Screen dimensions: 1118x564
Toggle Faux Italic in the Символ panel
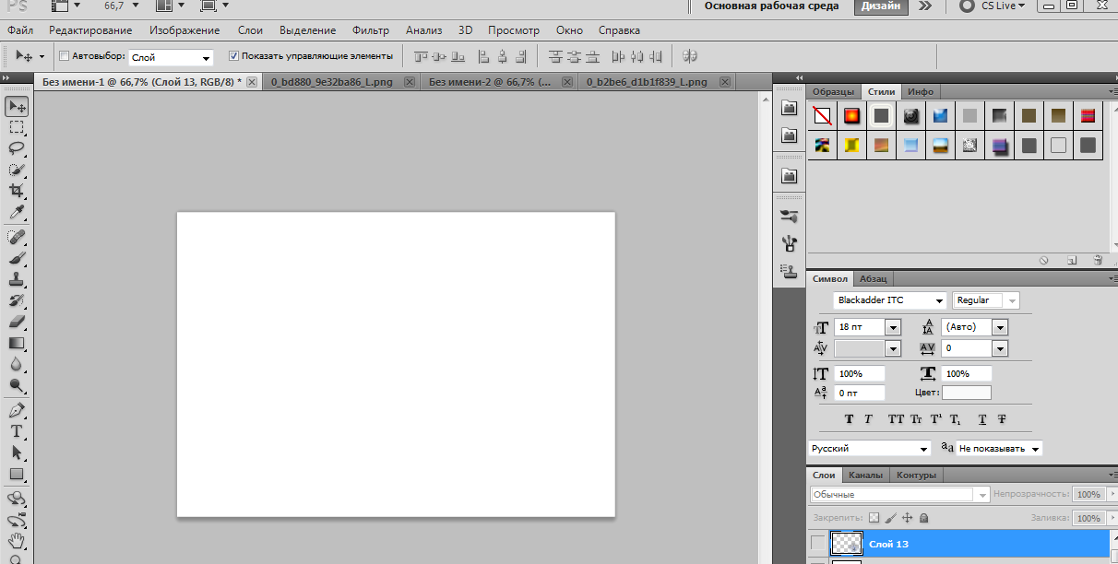coord(868,418)
